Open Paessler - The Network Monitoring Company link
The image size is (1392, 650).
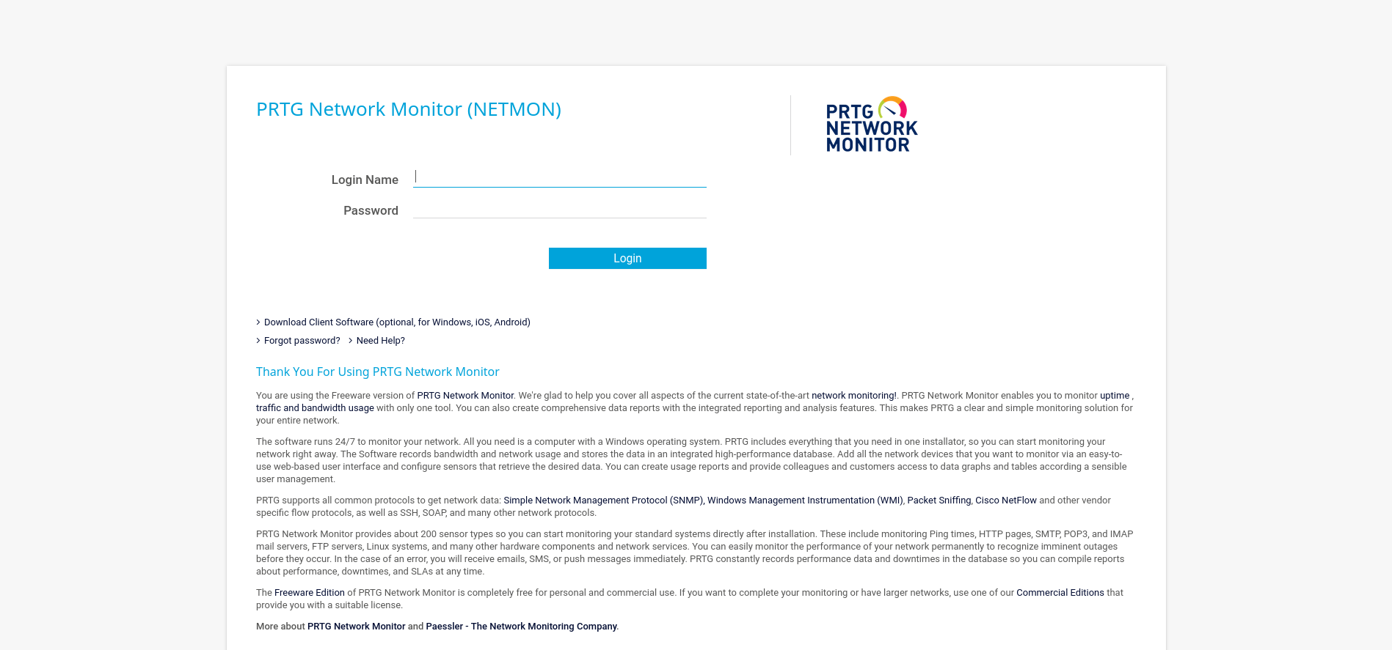tap(521, 626)
